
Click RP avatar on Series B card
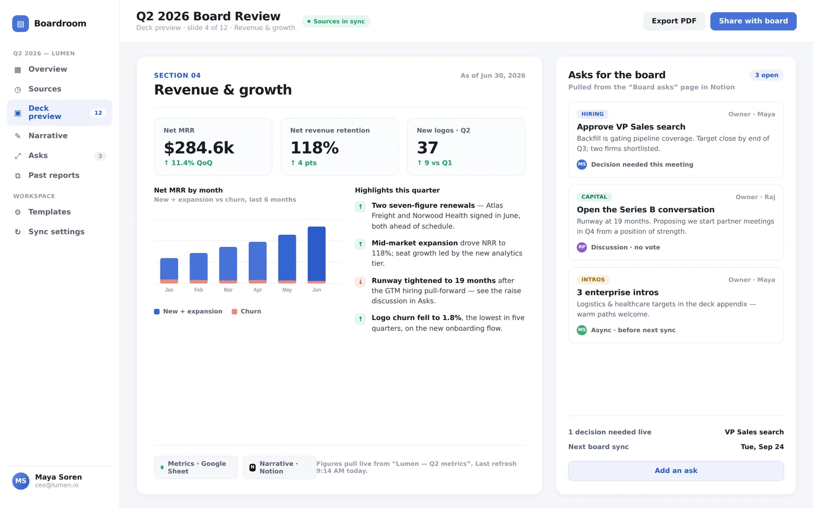tap(582, 247)
